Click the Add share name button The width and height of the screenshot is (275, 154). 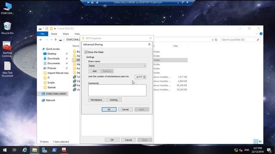point(95,71)
